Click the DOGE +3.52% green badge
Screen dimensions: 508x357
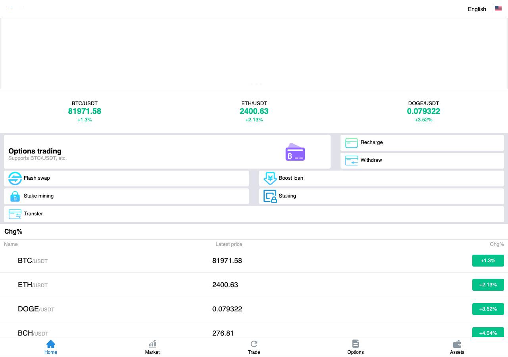pos(488,309)
